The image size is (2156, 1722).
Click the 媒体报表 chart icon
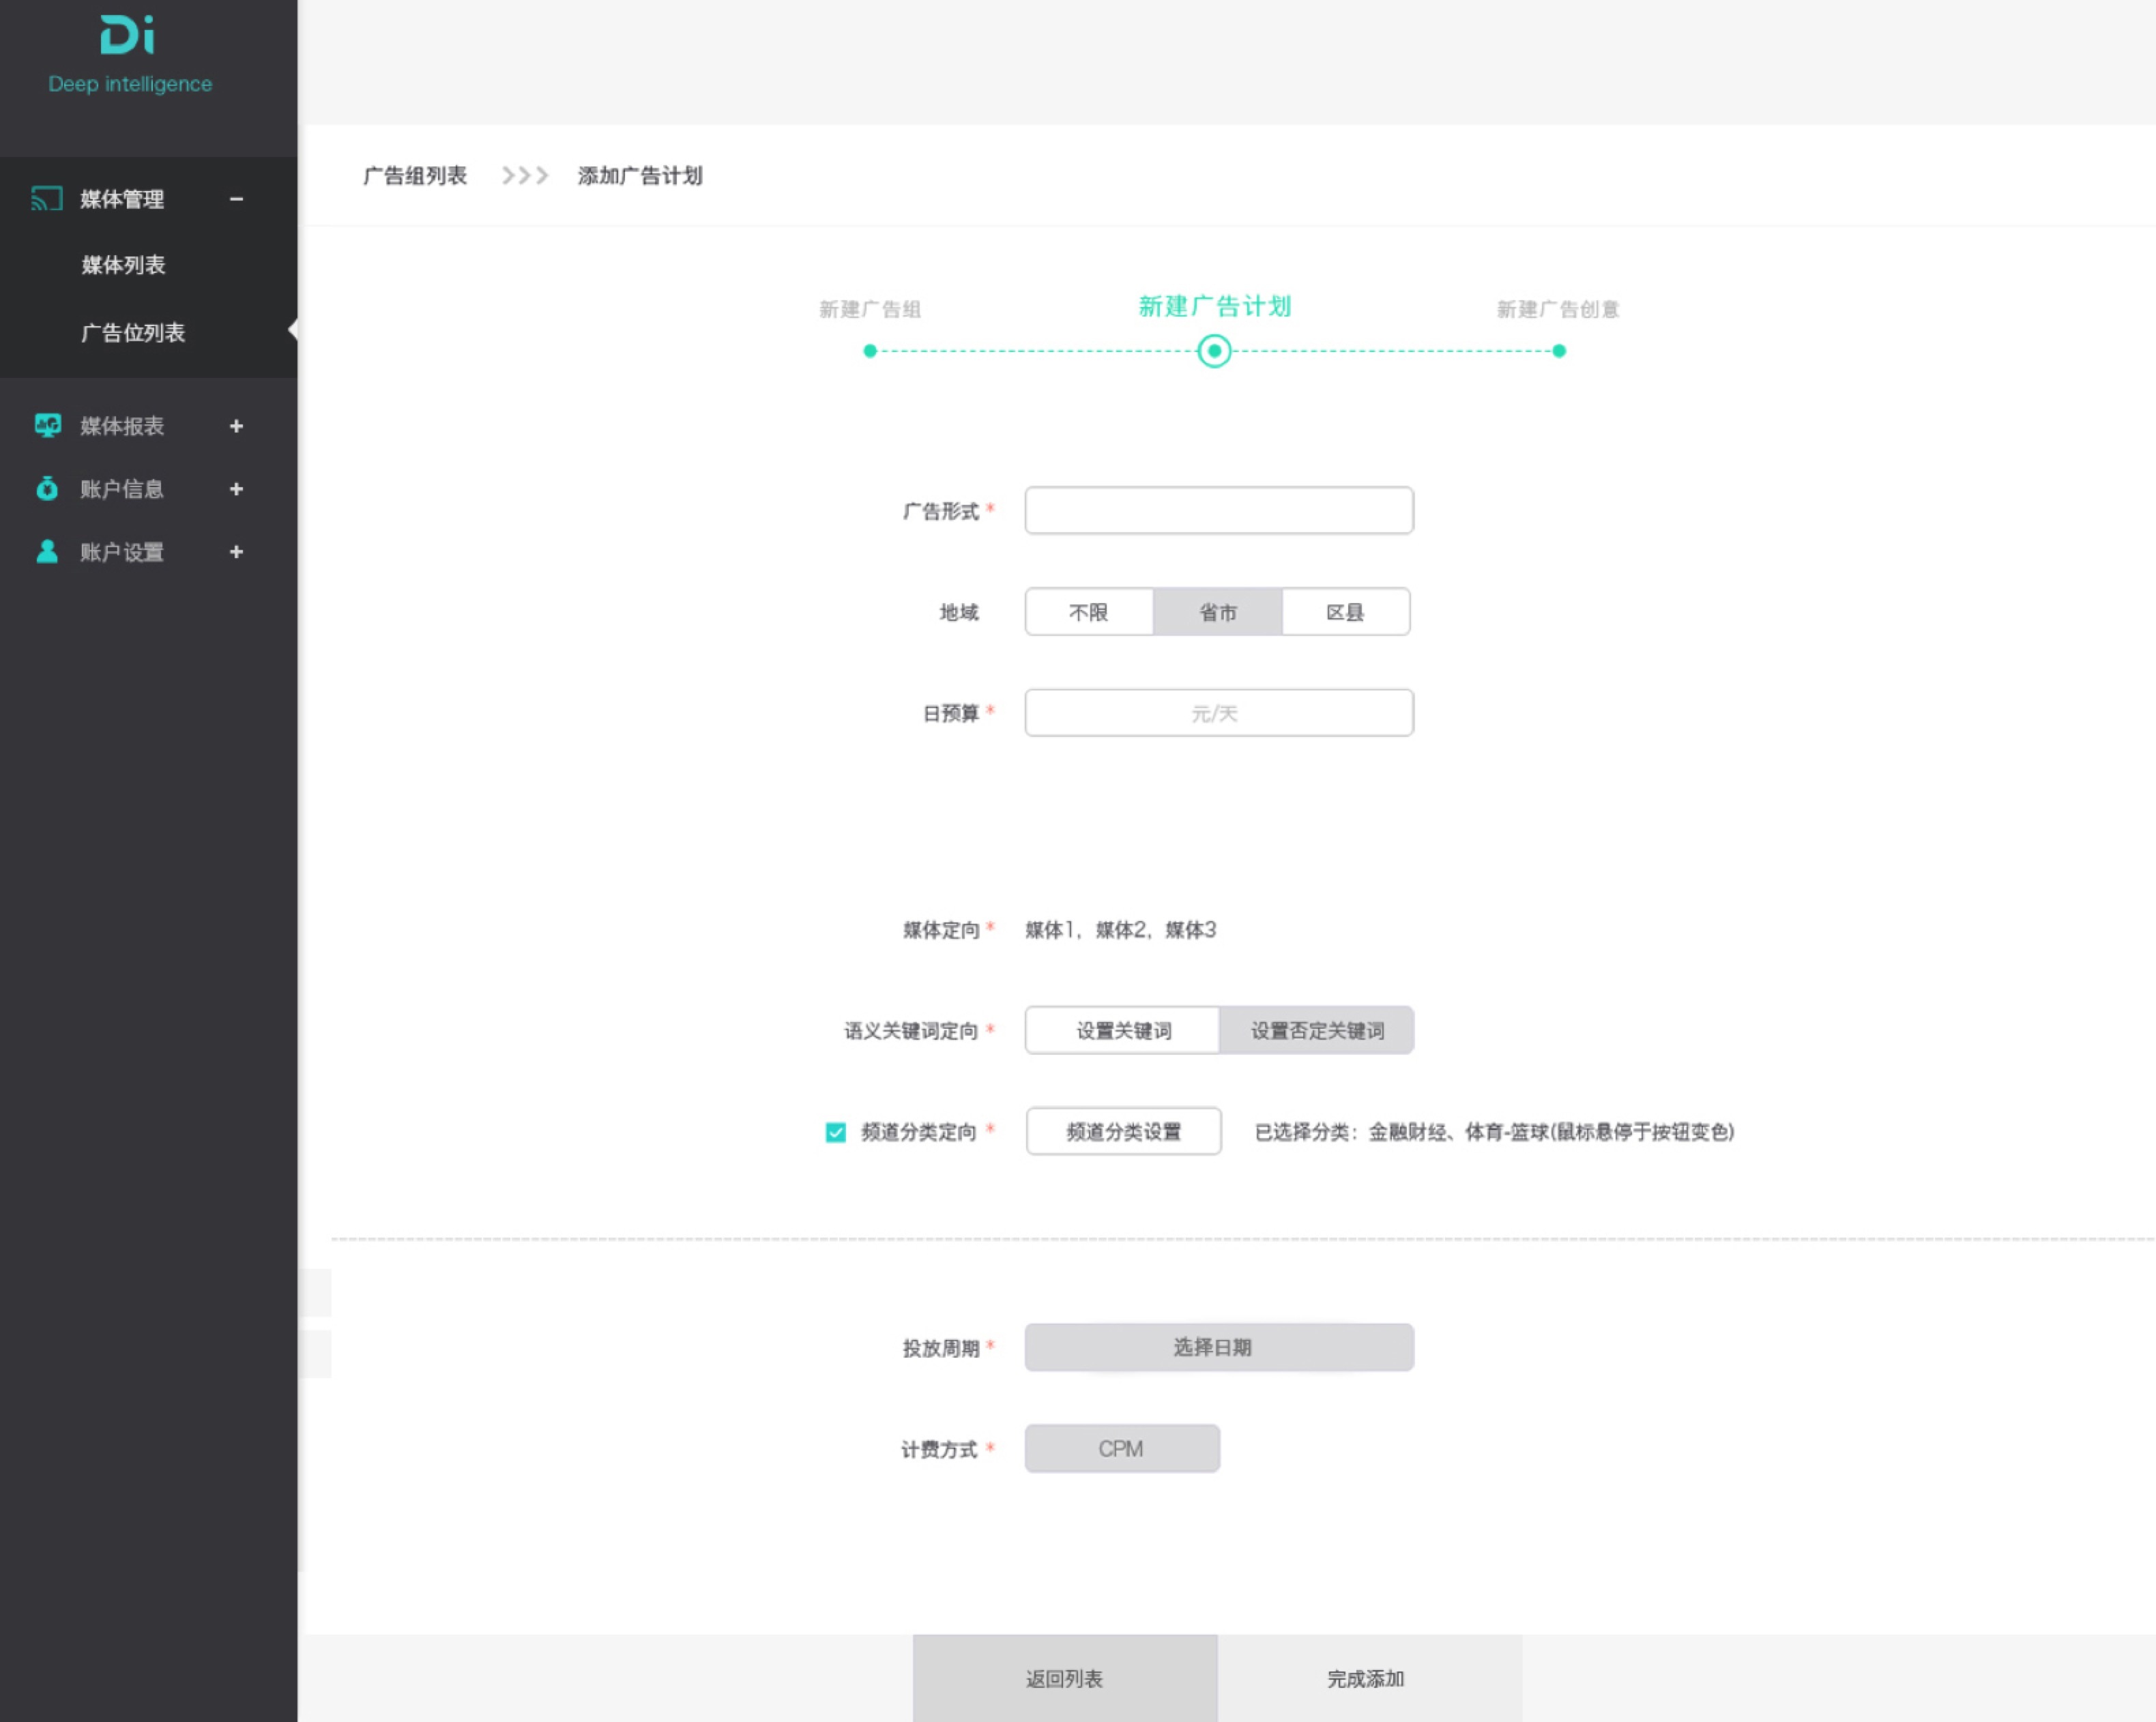pyautogui.click(x=47, y=425)
